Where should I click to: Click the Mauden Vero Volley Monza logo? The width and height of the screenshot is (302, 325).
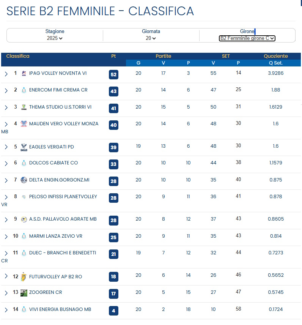click(x=24, y=124)
